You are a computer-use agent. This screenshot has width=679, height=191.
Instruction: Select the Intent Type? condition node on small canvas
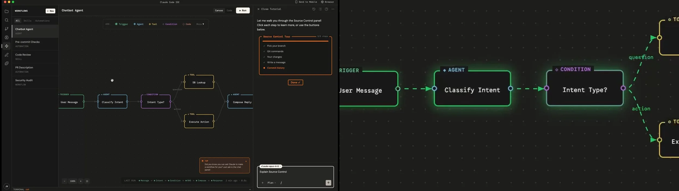tap(156, 102)
